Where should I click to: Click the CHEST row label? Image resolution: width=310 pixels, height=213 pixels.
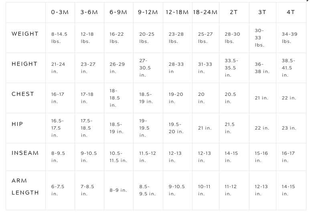[23, 94]
